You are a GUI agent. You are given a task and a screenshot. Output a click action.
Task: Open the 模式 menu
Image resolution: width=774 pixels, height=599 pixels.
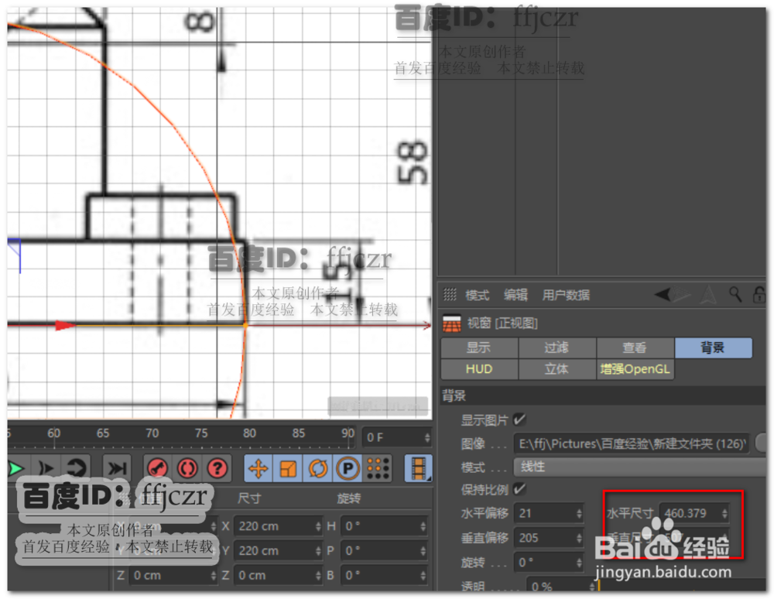click(477, 295)
